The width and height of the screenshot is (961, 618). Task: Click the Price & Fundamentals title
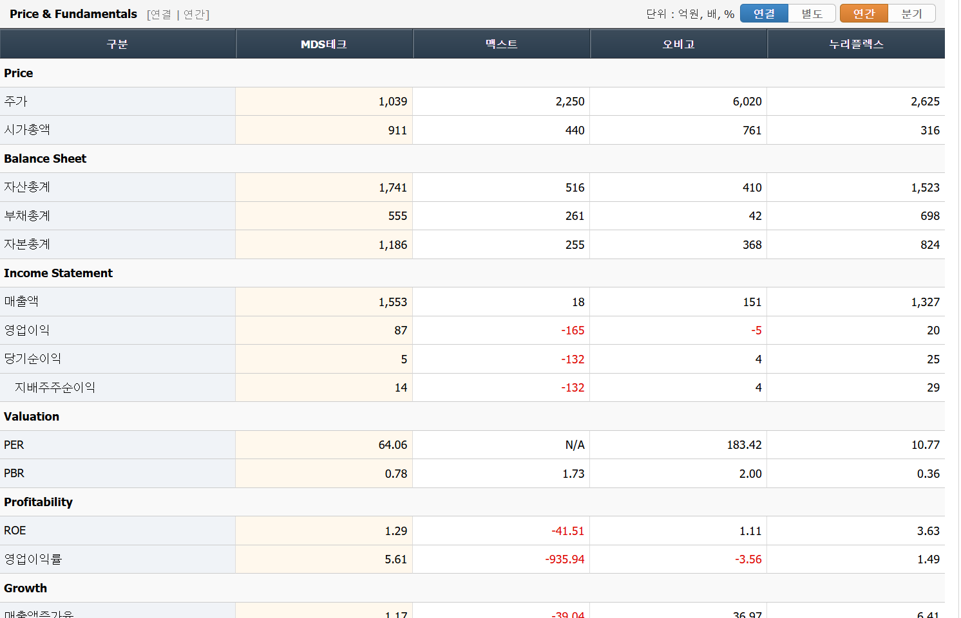click(73, 14)
